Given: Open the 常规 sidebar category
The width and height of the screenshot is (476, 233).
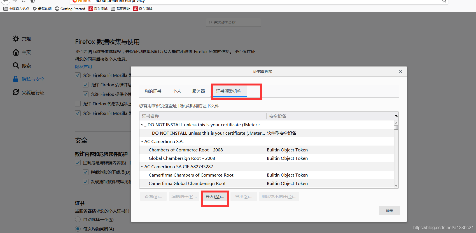Looking at the screenshot, I should click(26, 39).
